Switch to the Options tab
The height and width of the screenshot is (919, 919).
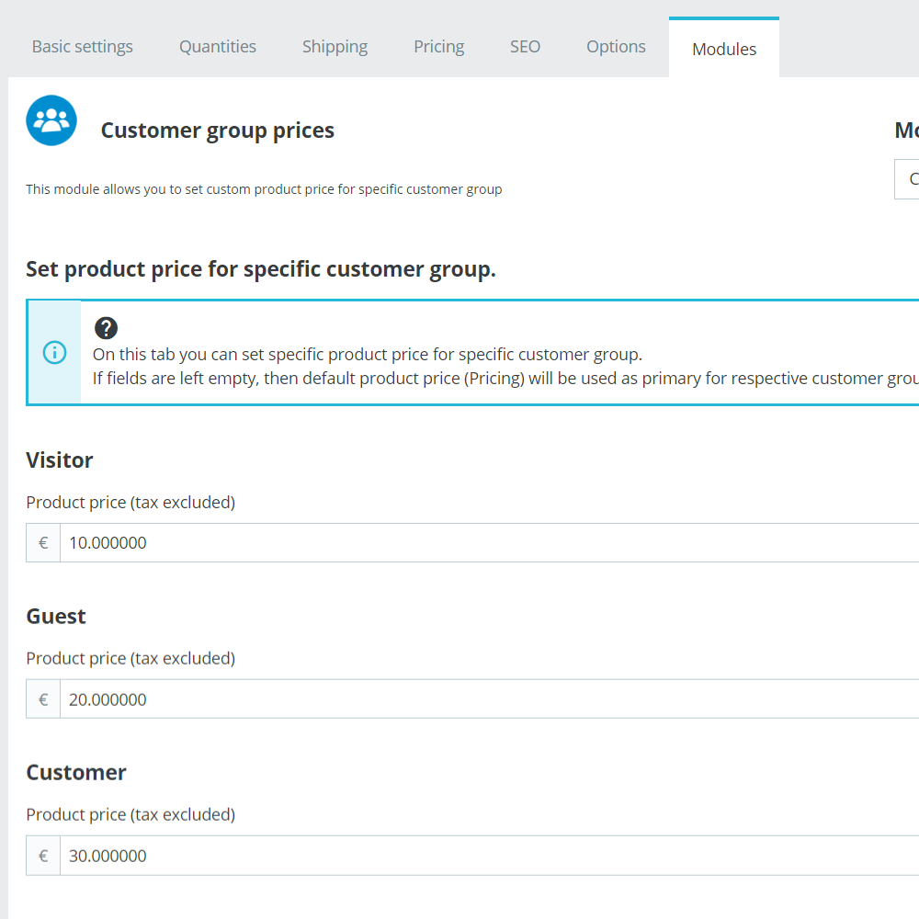pos(616,47)
